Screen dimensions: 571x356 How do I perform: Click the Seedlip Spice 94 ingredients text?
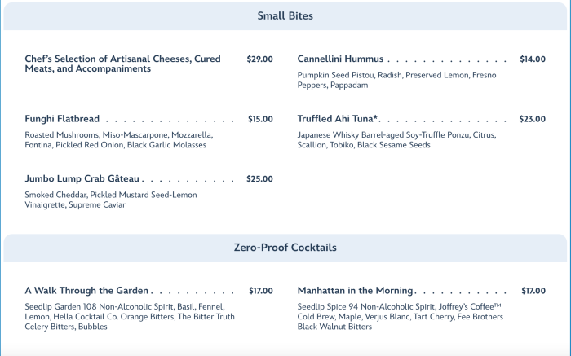pos(401,317)
